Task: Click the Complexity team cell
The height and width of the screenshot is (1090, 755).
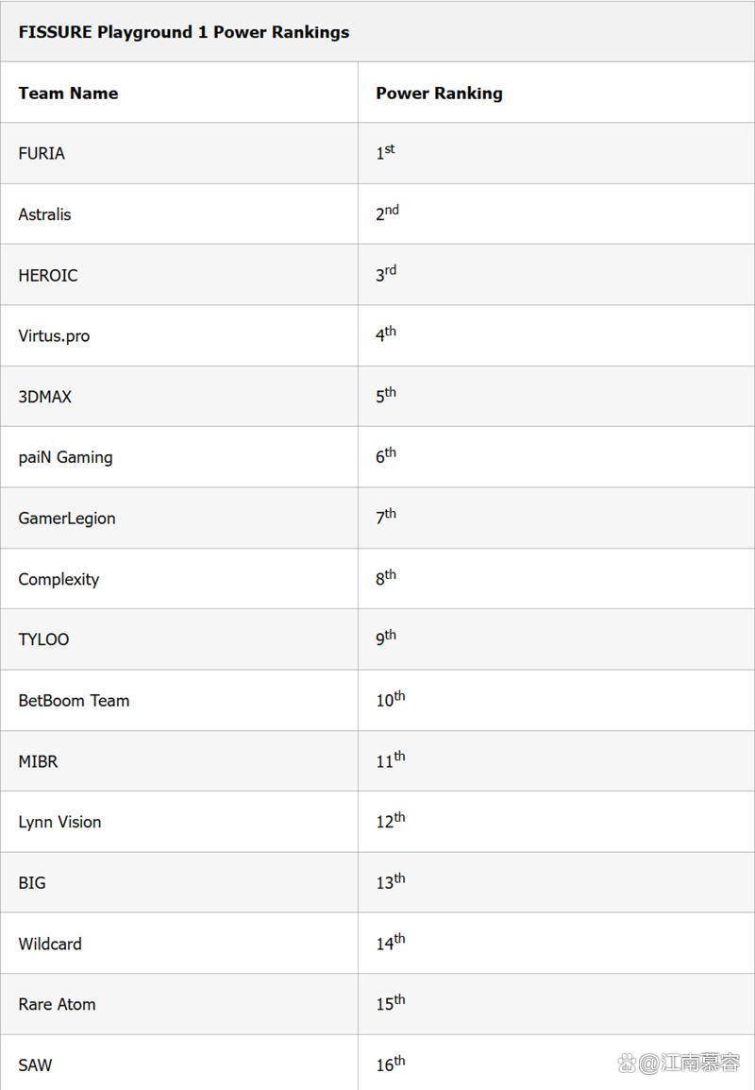Action: [179, 579]
